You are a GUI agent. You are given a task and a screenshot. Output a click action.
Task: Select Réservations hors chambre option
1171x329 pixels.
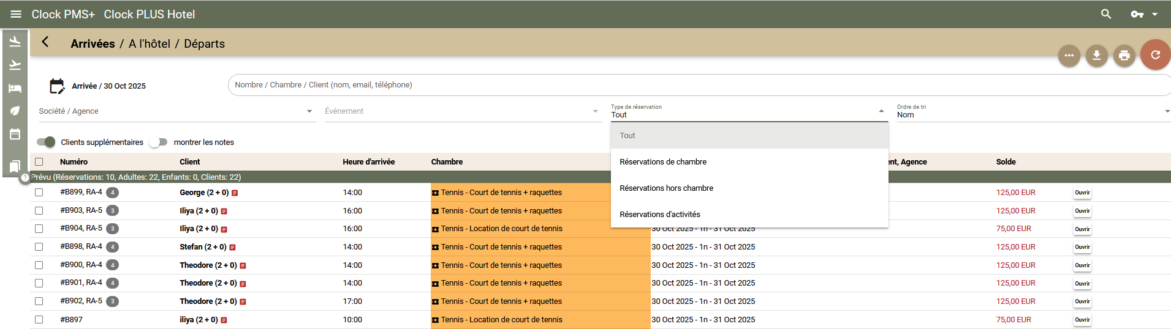click(749, 188)
